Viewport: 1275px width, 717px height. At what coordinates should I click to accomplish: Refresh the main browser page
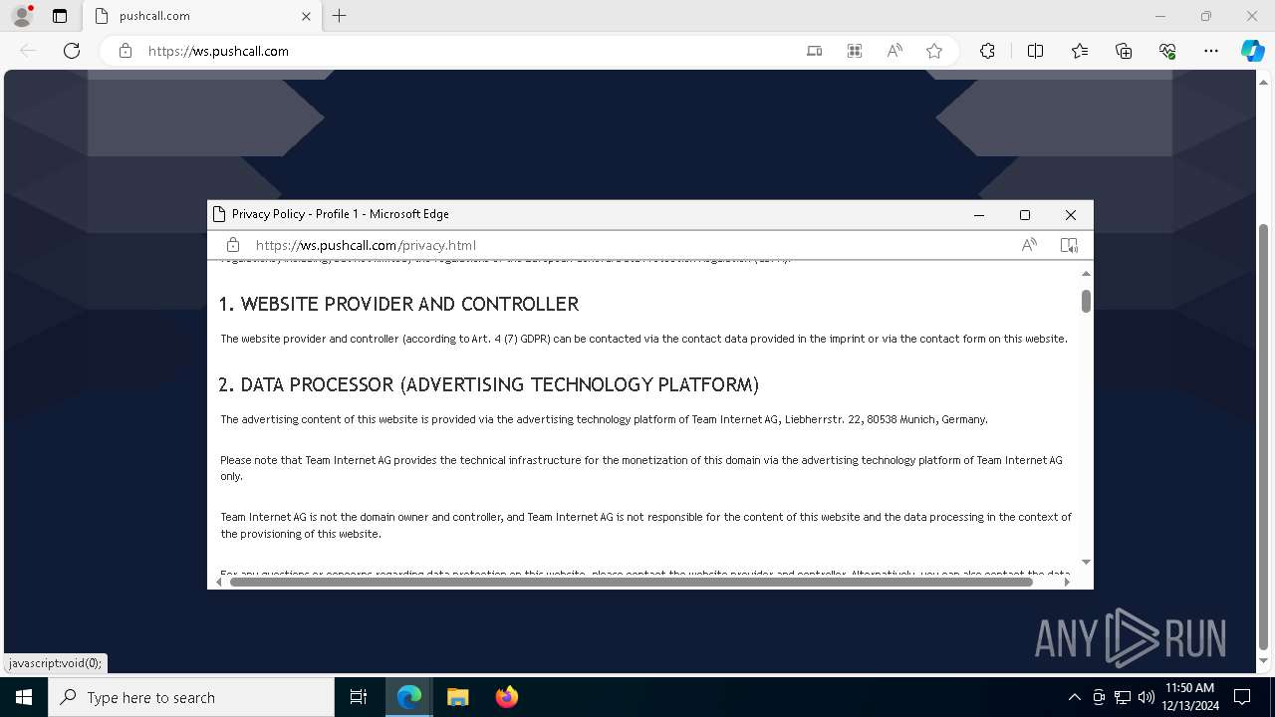click(x=72, y=51)
